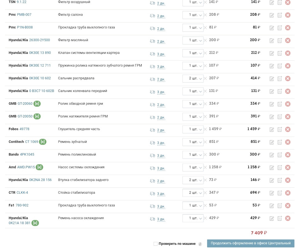Expand quantity selector for Стойка стабилизатора
This screenshot has height=249, width=299.
pyautogui.click(x=193, y=193)
